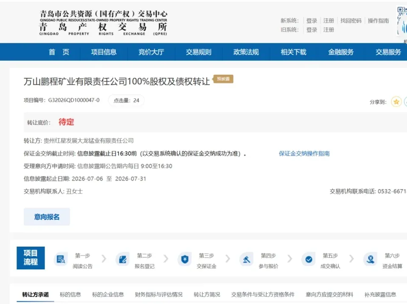Click the 报名登记 step two icon
Image resolution: width=407 pixels, height=304 pixels.
[123, 259]
